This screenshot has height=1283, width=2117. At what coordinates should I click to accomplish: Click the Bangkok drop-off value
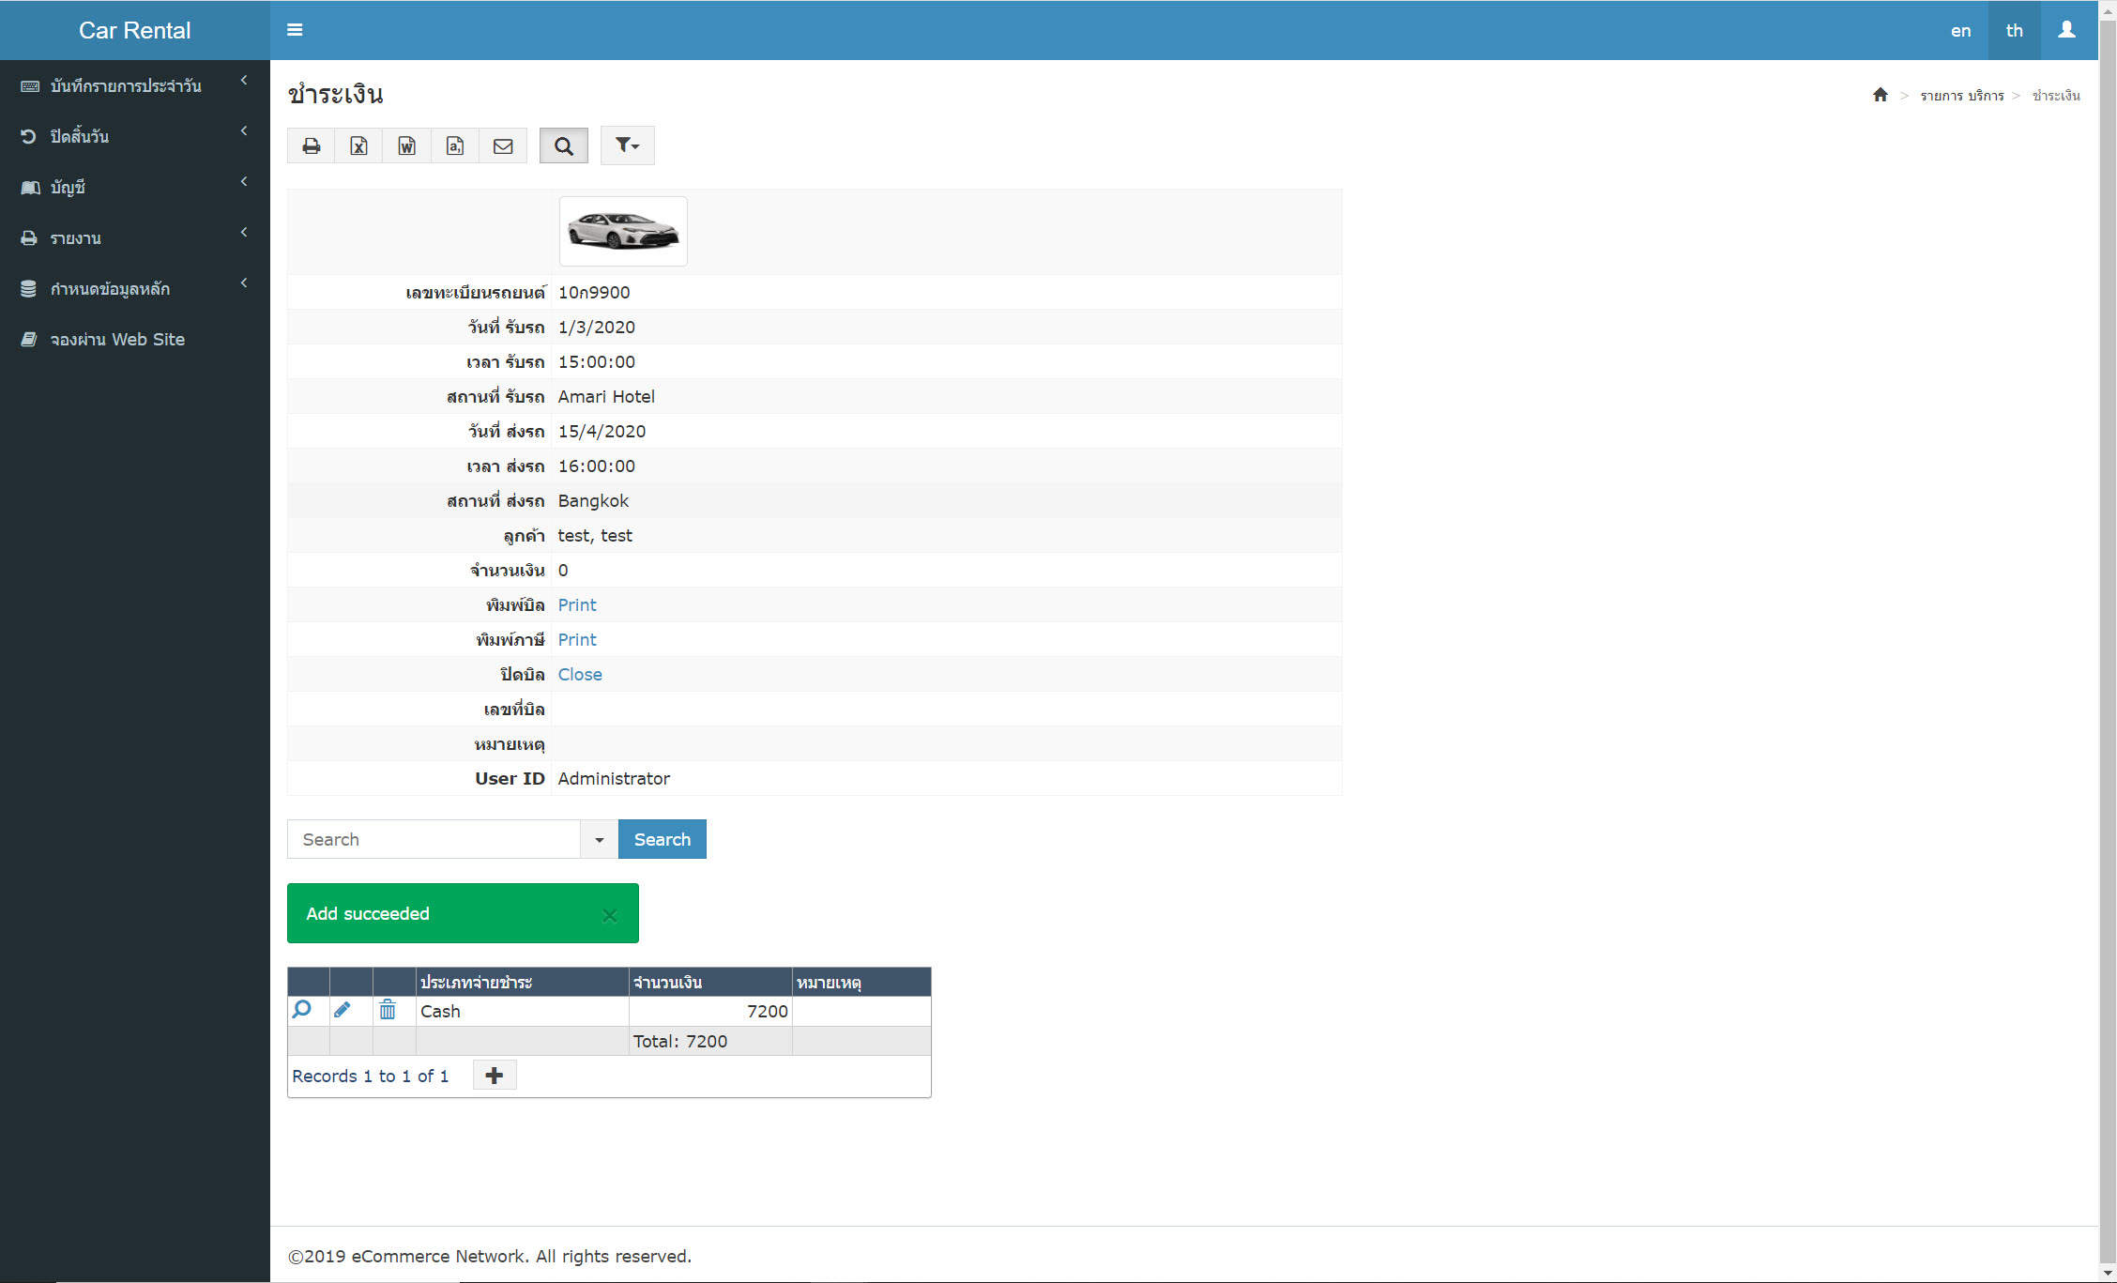point(593,500)
